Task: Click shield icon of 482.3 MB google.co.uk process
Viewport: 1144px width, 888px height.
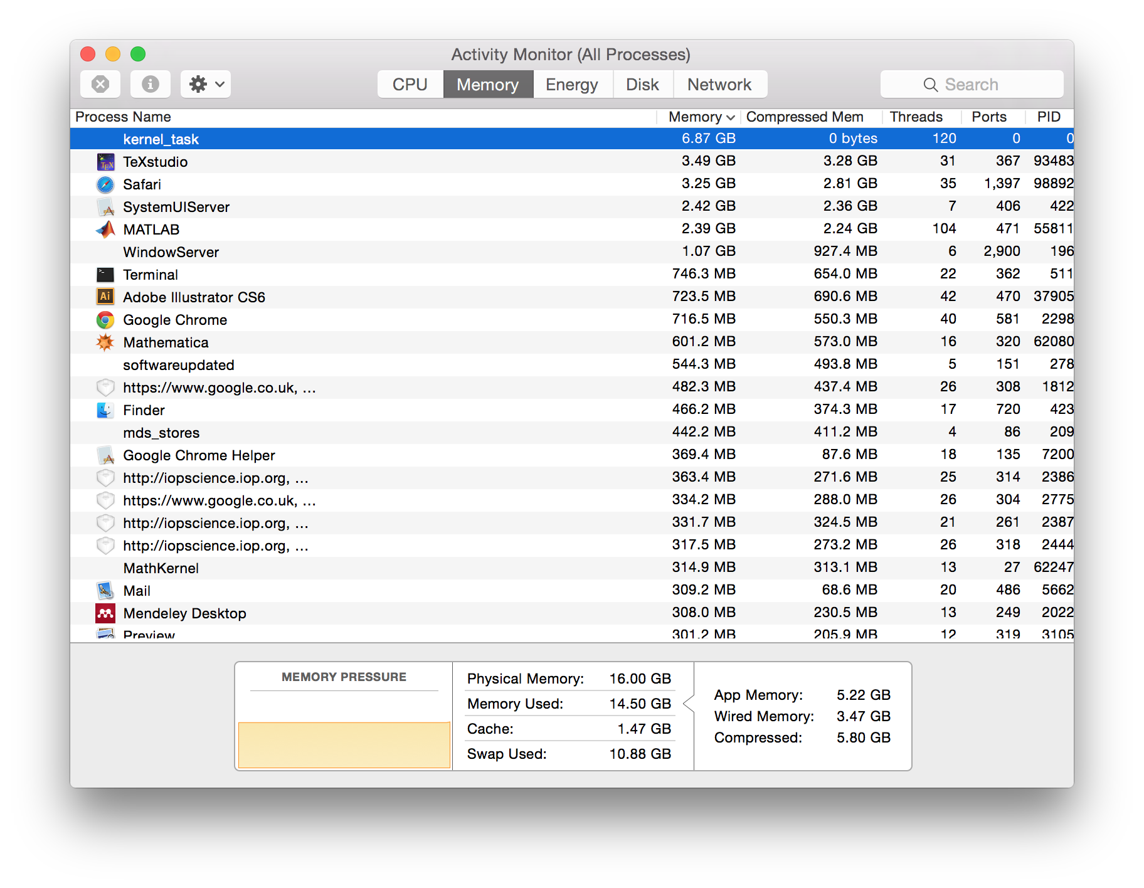Action: click(x=105, y=388)
